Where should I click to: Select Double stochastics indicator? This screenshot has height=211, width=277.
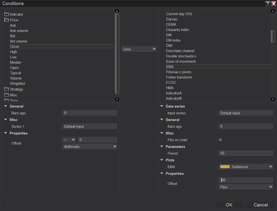181,56
